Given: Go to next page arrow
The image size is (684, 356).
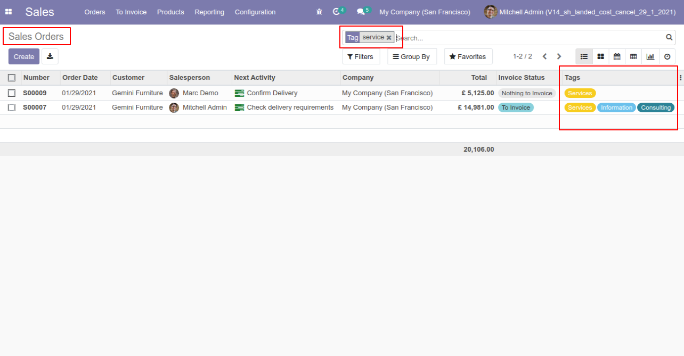Looking at the screenshot, I should [x=559, y=56].
